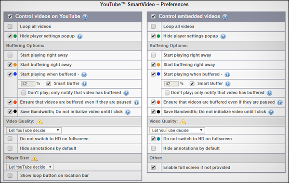Open YouTube Video Quality dropdown

pyautogui.click(x=34, y=130)
